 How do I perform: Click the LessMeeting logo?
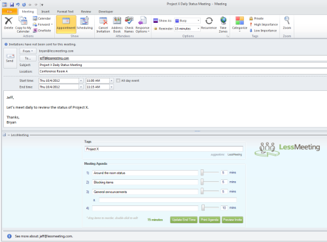tap(287, 149)
